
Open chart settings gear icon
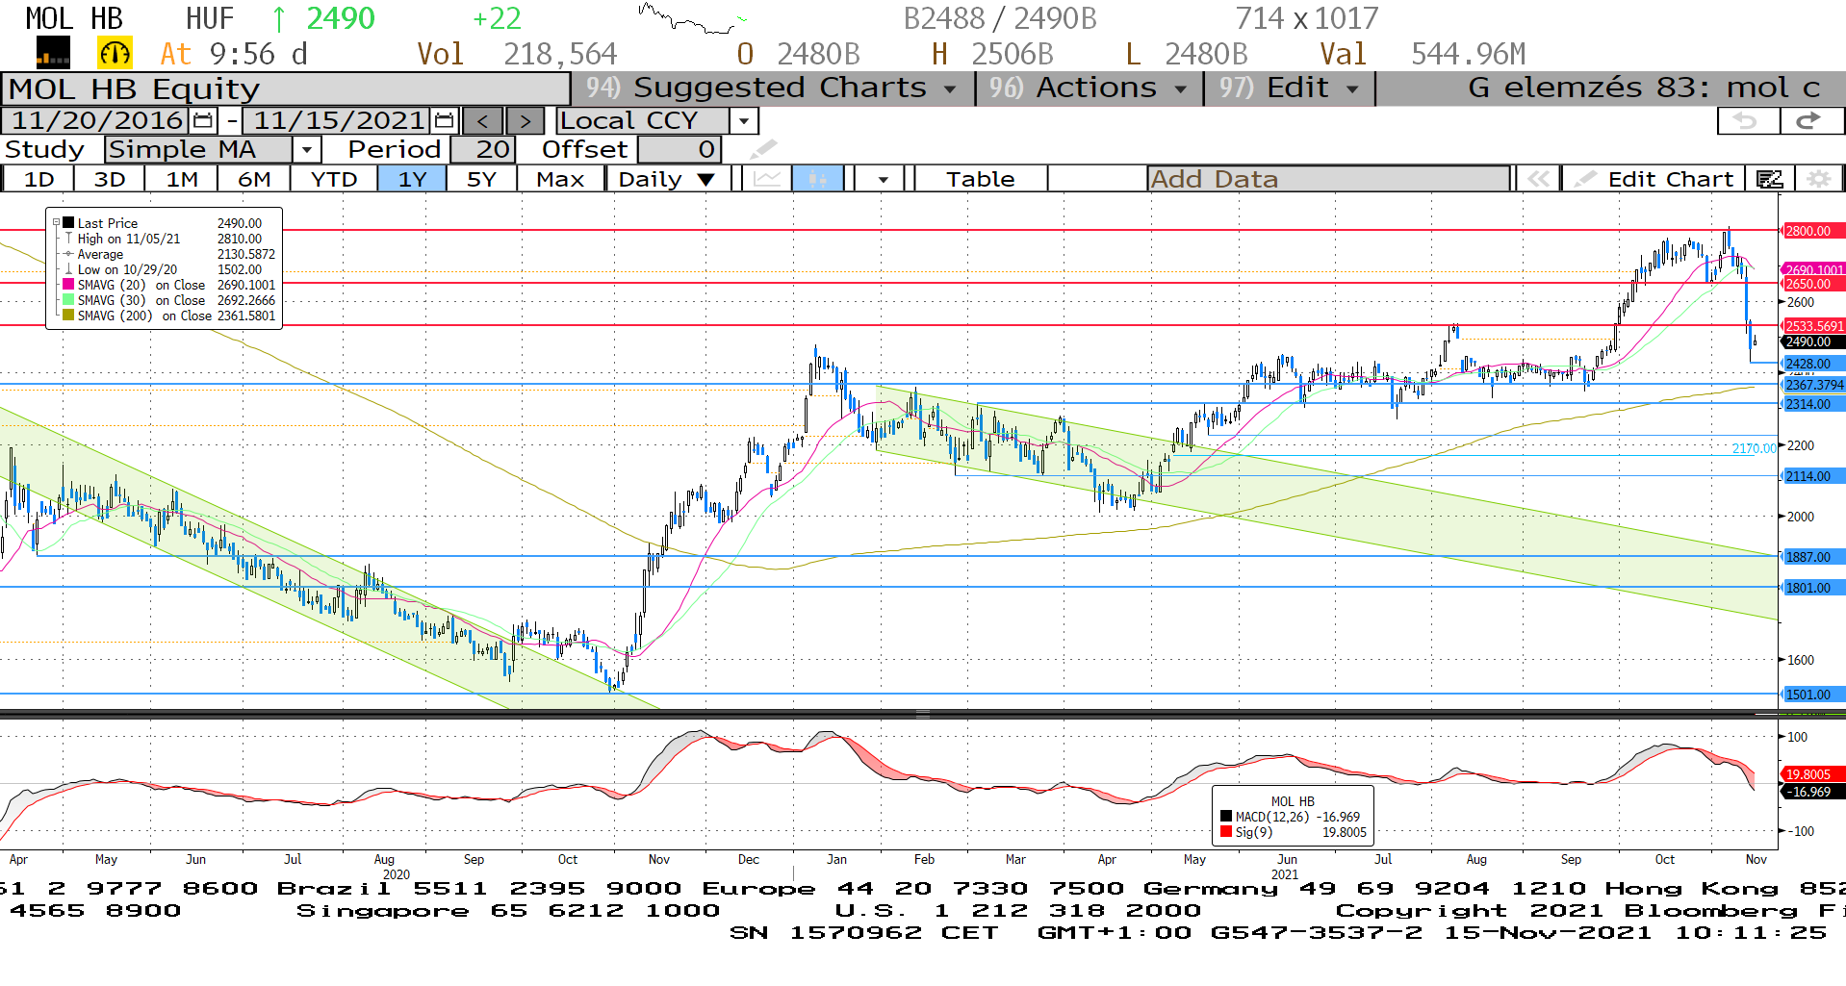[1818, 179]
